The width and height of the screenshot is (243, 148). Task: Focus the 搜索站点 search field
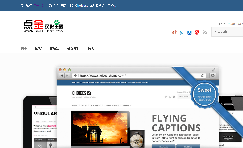(x=227, y=32)
